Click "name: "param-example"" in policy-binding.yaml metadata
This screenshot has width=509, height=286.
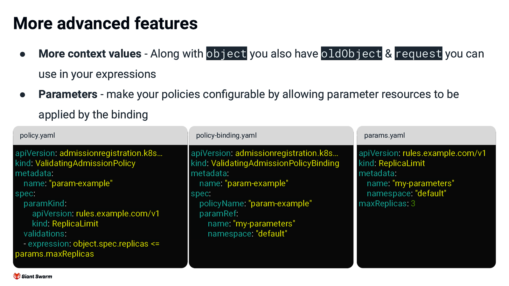pyautogui.click(x=244, y=183)
